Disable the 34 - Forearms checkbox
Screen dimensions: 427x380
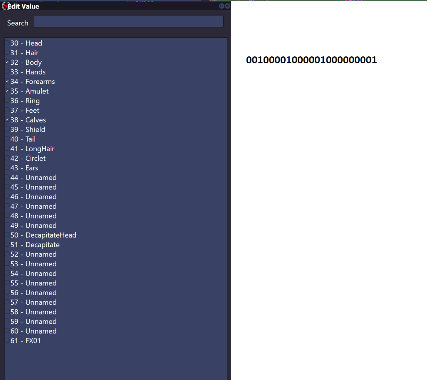click(7, 81)
